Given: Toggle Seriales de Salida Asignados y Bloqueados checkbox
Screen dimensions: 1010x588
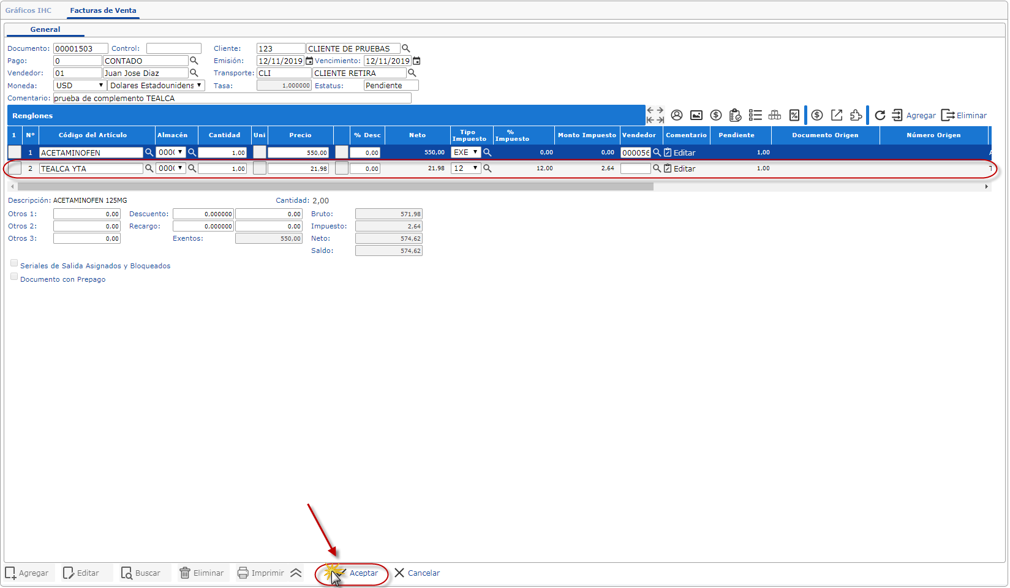Looking at the screenshot, I should [14, 263].
